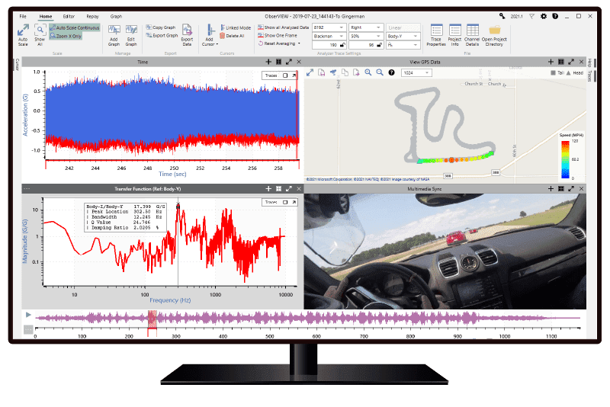The image size is (610, 407).
Task: Expand the Add Cursor dropdown arrow
Action: (x=217, y=44)
